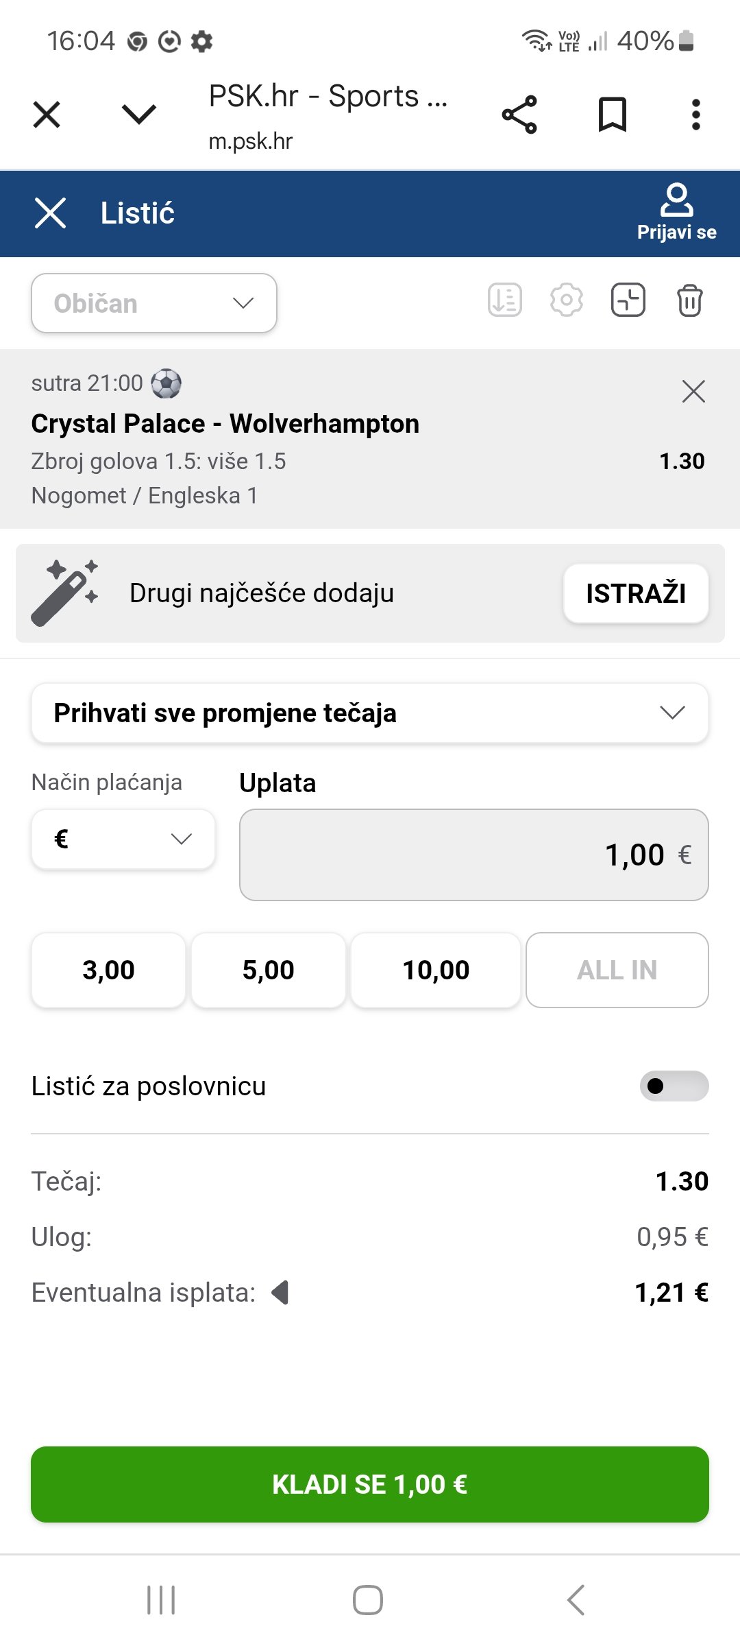Select the 5,00 stake amount
Screen dimensions: 740x1646
[269, 970]
